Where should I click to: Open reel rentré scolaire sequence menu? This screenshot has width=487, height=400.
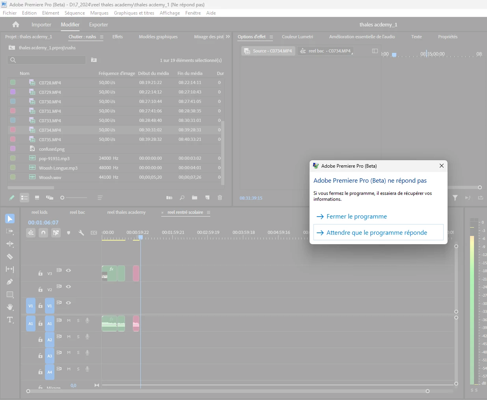coord(209,212)
